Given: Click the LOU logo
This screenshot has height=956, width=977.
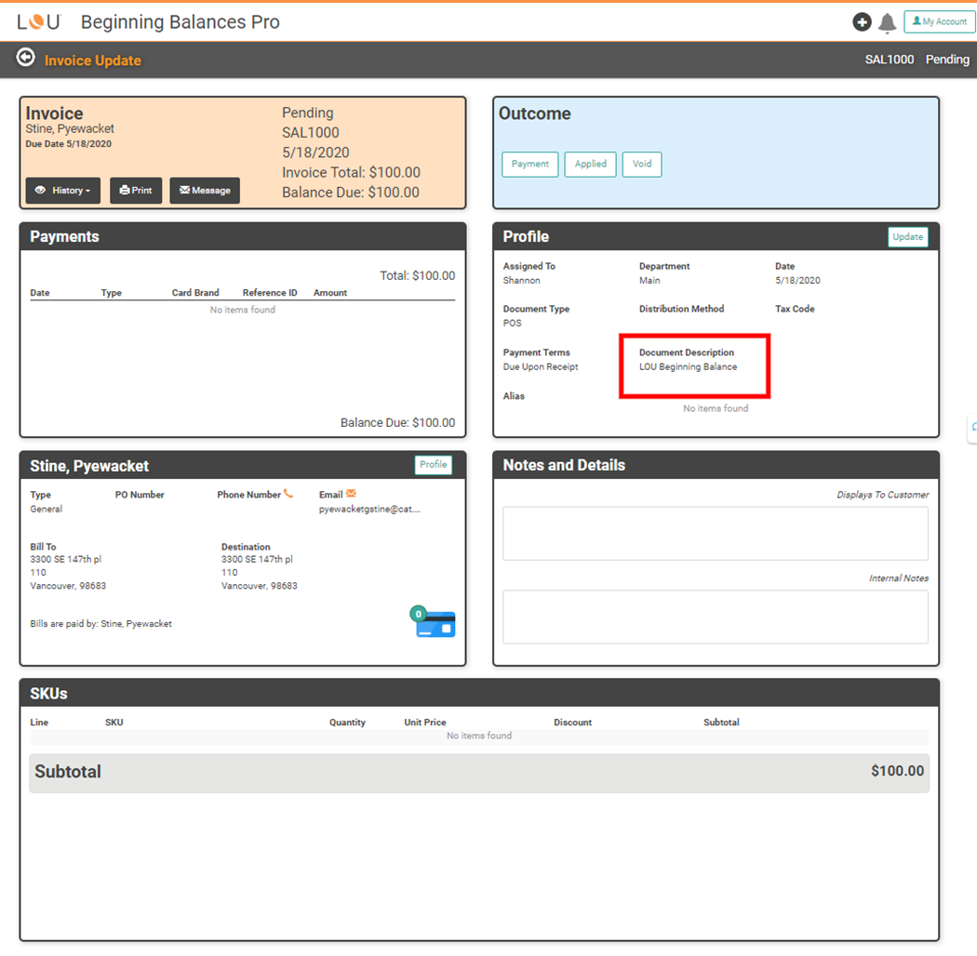Looking at the screenshot, I should click(x=38, y=22).
